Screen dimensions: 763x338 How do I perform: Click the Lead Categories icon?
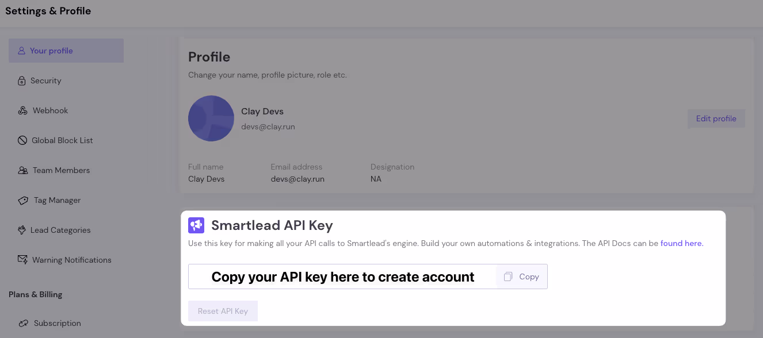point(22,230)
